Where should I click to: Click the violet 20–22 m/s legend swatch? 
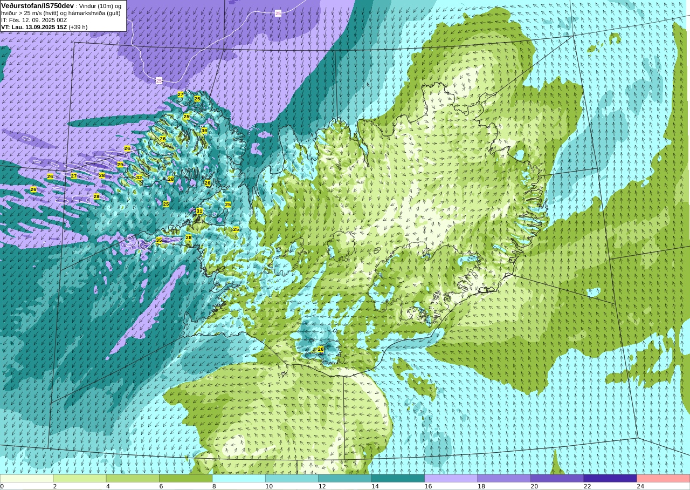pos(557,478)
